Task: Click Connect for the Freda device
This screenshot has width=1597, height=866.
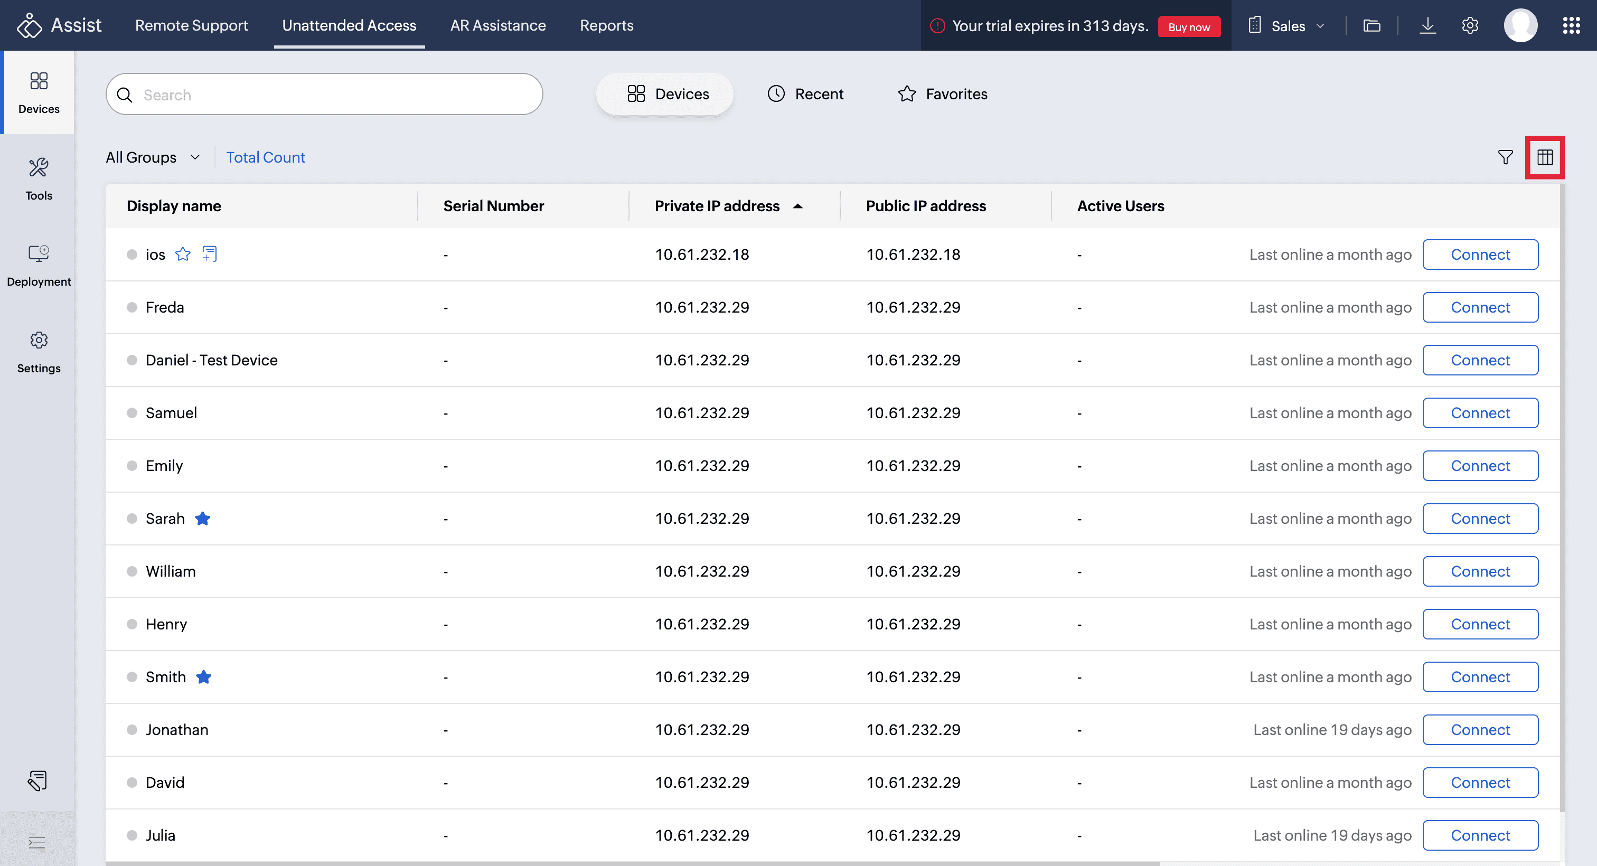Action: click(x=1480, y=307)
